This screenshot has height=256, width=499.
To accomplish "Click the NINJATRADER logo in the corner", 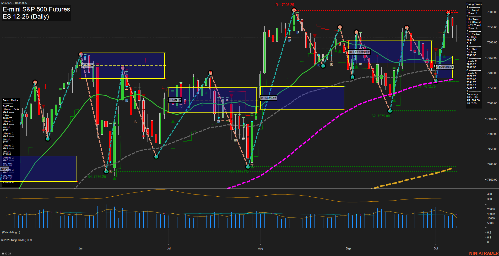I will tap(484, 253).
